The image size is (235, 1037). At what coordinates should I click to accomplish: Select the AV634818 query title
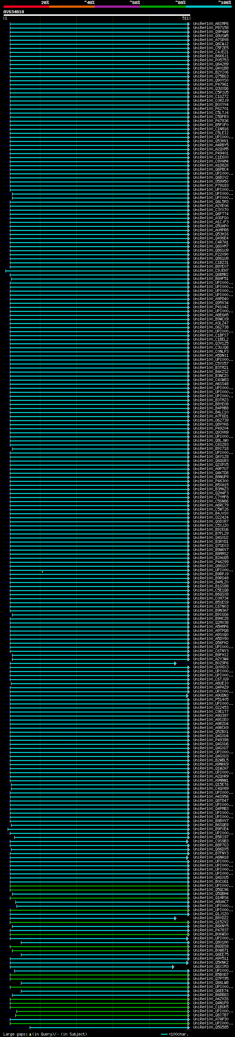click(14, 12)
